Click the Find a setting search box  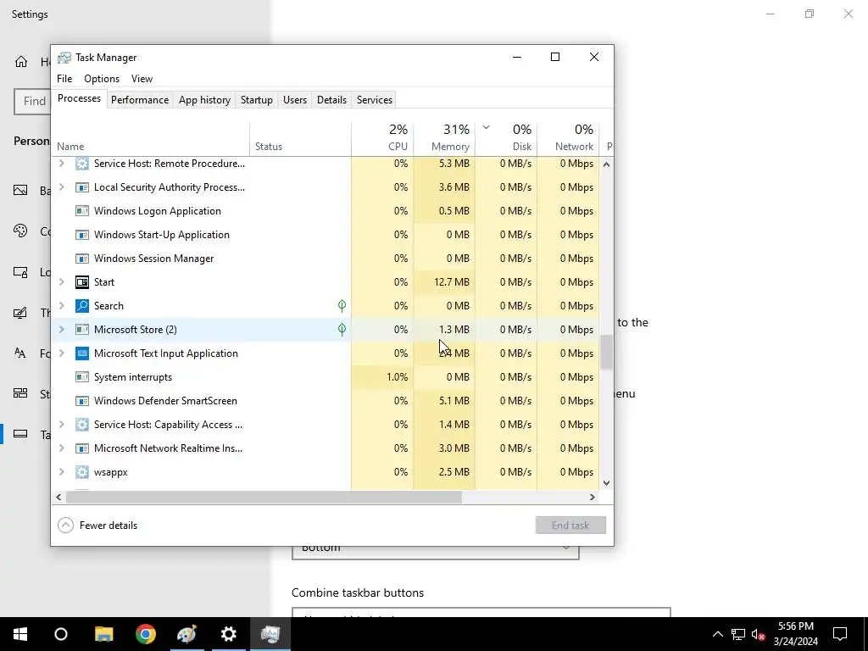[32, 102]
